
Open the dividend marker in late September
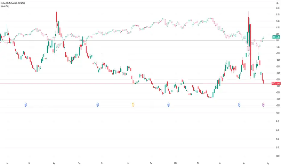click(98, 105)
